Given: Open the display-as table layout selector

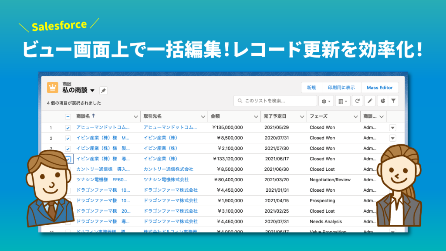Looking at the screenshot, I should click(x=343, y=101).
